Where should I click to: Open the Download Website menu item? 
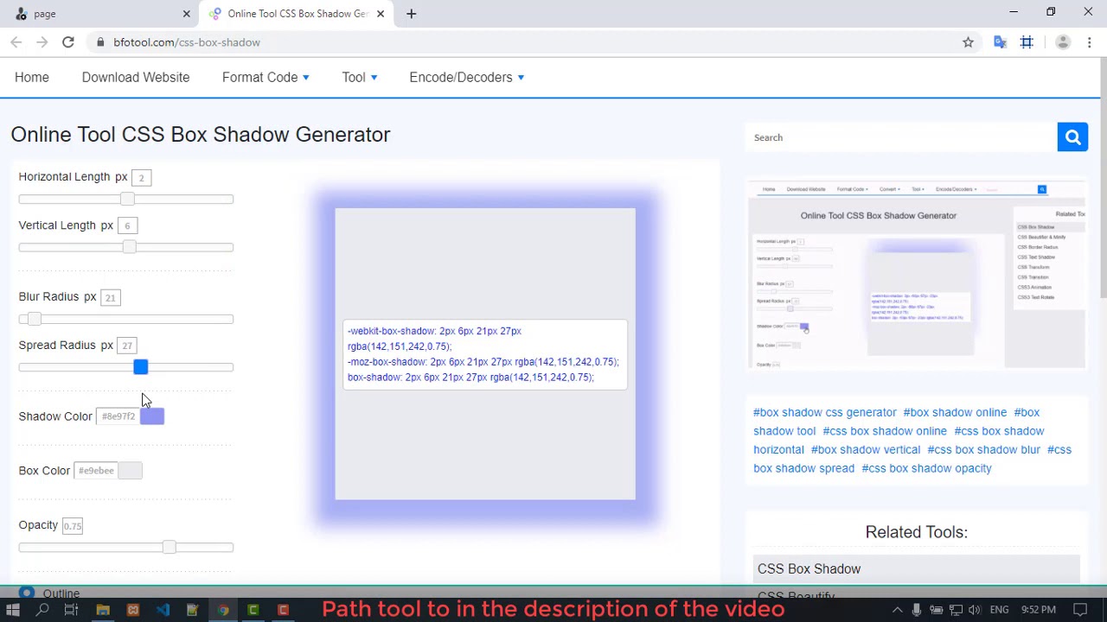pyautogui.click(x=136, y=78)
